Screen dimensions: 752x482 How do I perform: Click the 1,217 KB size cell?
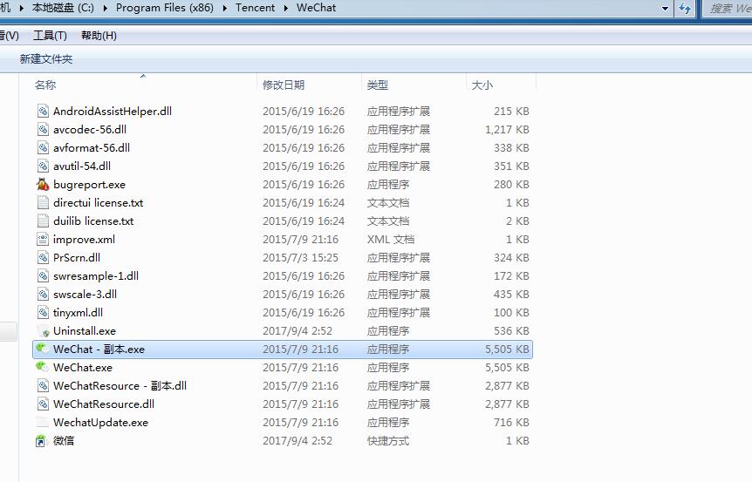(507, 129)
